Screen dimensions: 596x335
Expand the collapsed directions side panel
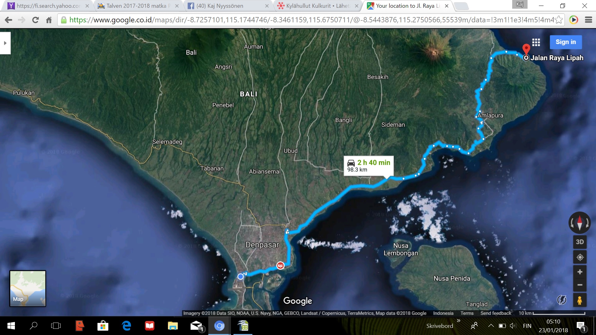coord(5,43)
